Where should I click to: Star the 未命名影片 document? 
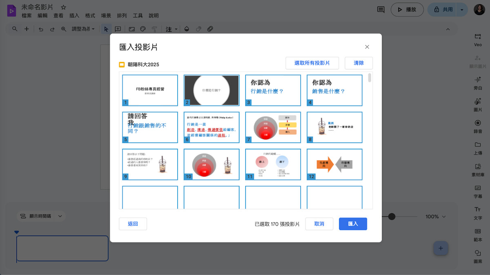[x=63, y=7]
